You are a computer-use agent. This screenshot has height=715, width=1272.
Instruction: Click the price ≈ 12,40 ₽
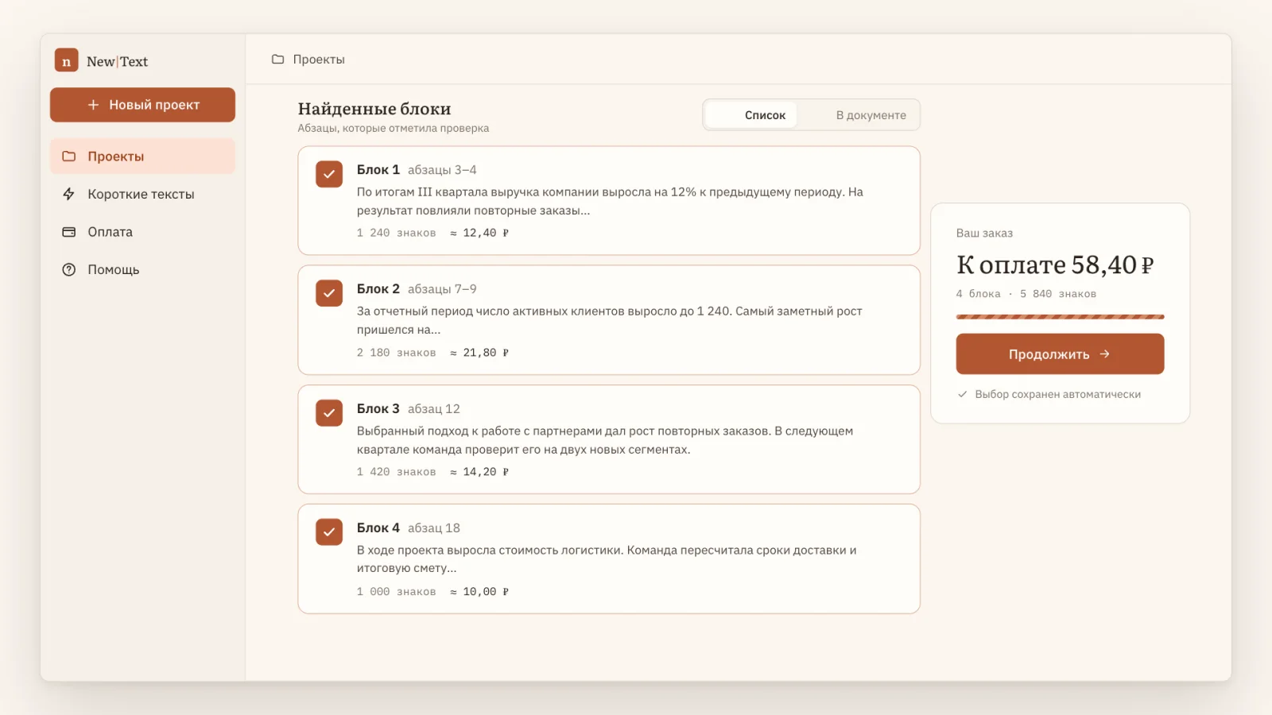(479, 233)
